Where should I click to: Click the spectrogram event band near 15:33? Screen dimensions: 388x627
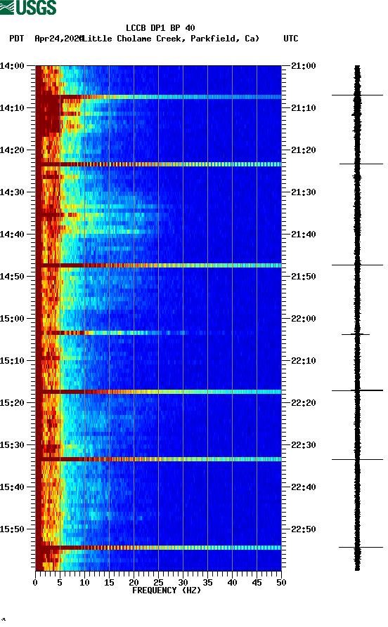(x=158, y=459)
